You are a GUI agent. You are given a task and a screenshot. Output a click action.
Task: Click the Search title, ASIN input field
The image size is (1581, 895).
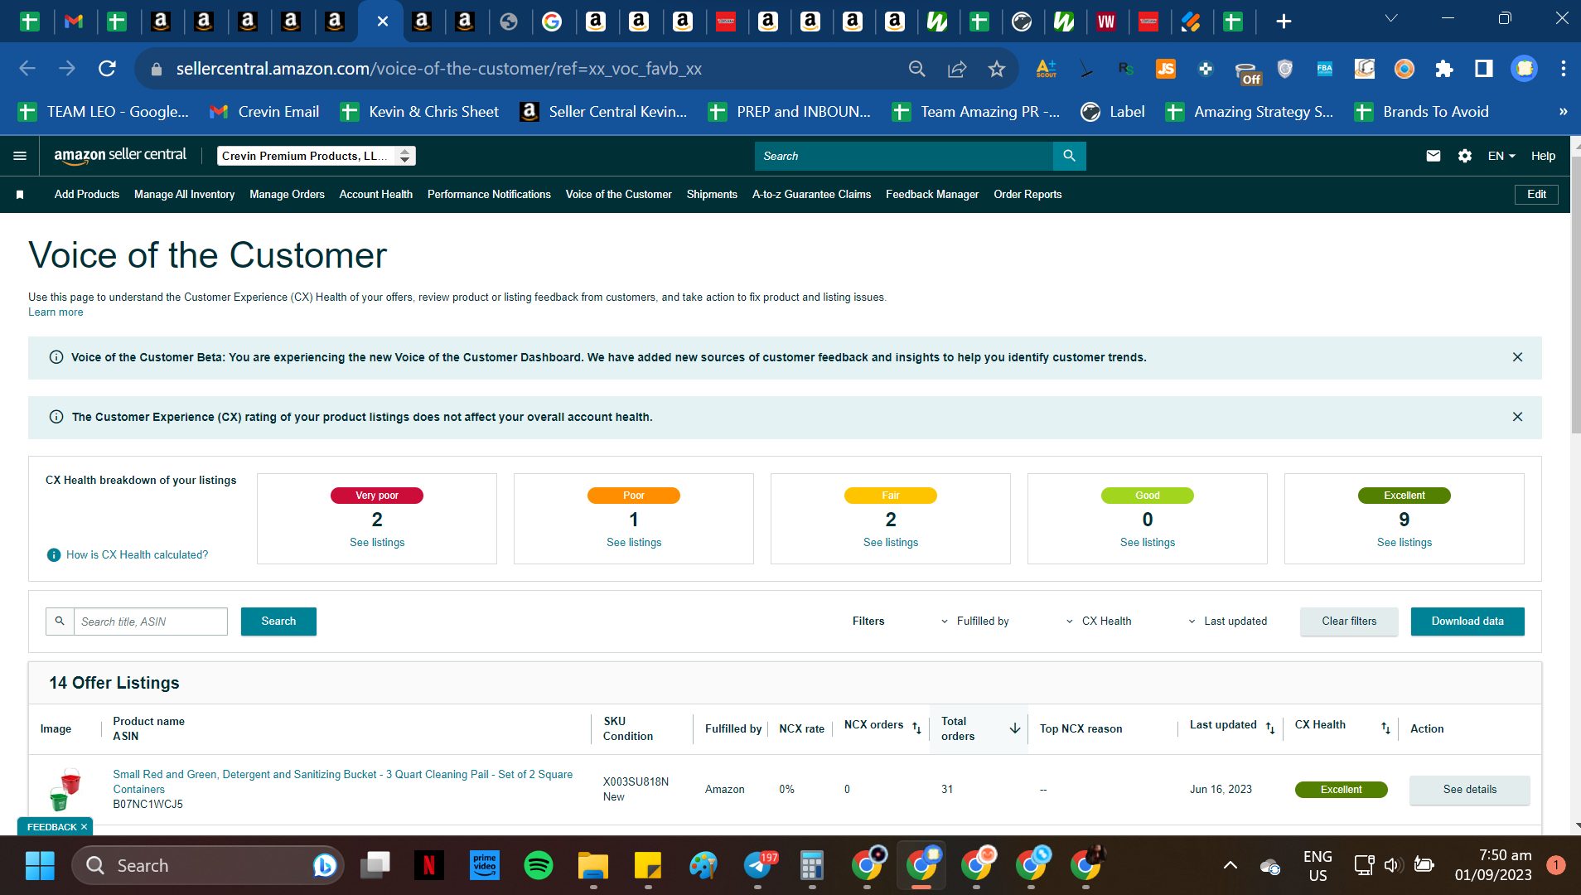click(x=150, y=622)
